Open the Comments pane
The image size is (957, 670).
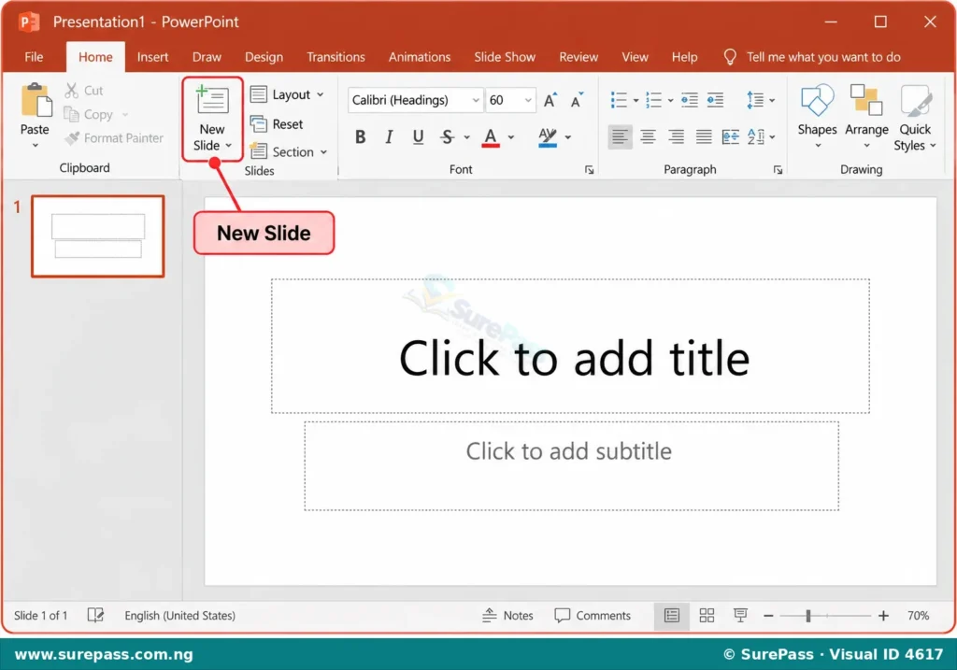[x=592, y=615]
